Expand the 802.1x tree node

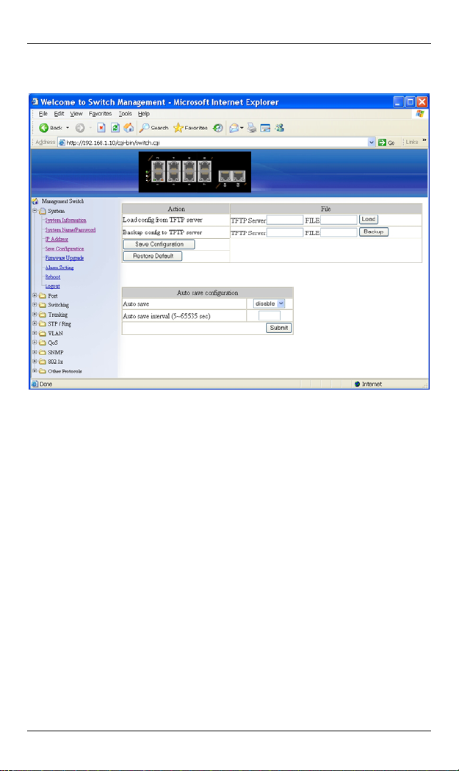pyautogui.click(x=35, y=362)
